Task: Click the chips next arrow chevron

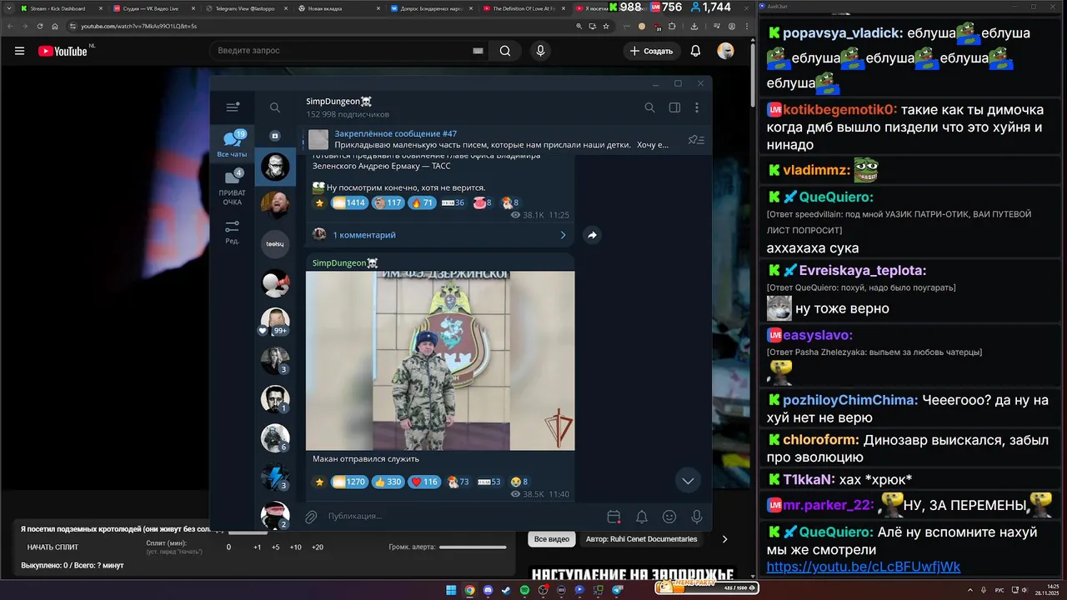Action: pos(724,539)
